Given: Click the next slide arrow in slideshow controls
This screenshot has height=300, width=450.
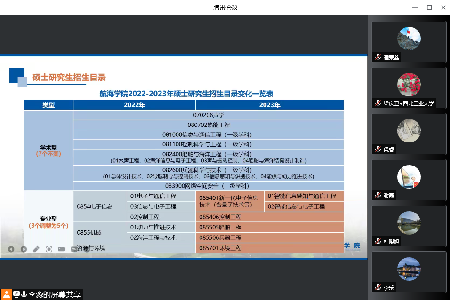Looking at the screenshot, I should click(x=24, y=249).
